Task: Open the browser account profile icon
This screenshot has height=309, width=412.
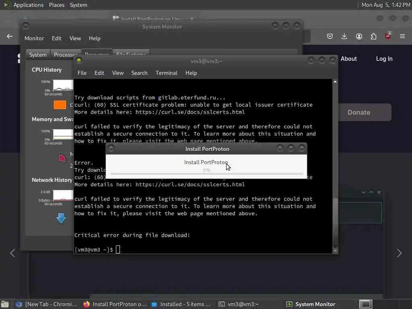Action: pos(359,36)
